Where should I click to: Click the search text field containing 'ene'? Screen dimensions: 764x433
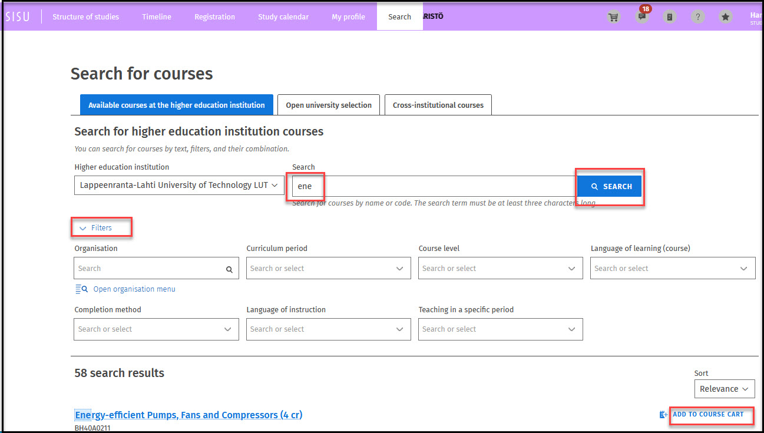[433, 186]
